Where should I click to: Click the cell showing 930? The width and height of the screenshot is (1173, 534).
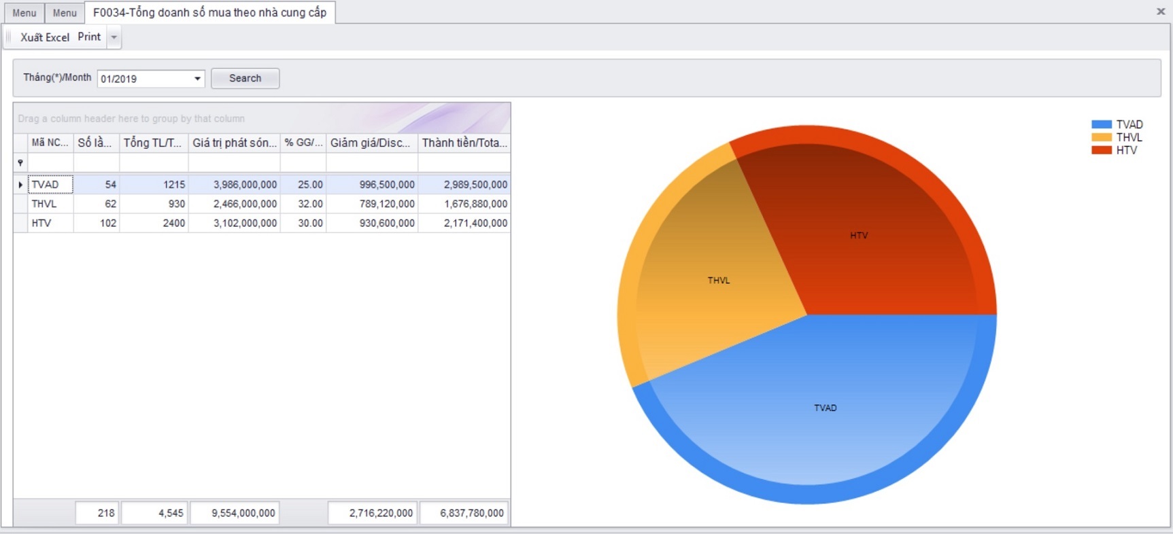coord(154,204)
